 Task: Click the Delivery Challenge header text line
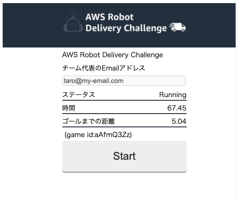(126, 28)
